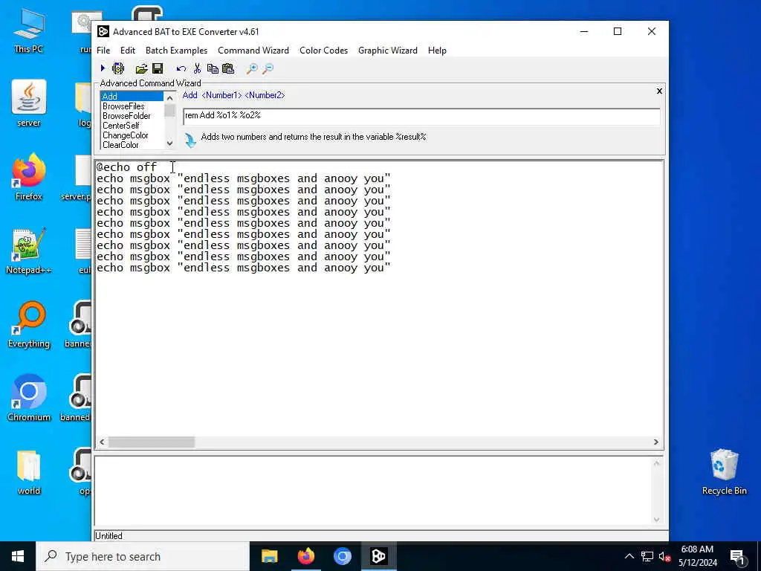Zoom in the editor text

click(252, 68)
